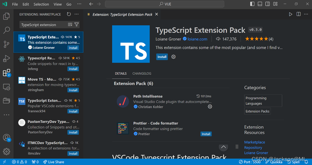Install extension by franneck94
The image size is (312, 165).
click(x=73, y=111)
